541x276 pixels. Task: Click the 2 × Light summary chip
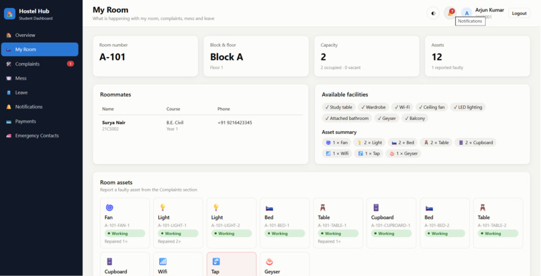pyautogui.click(x=369, y=143)
